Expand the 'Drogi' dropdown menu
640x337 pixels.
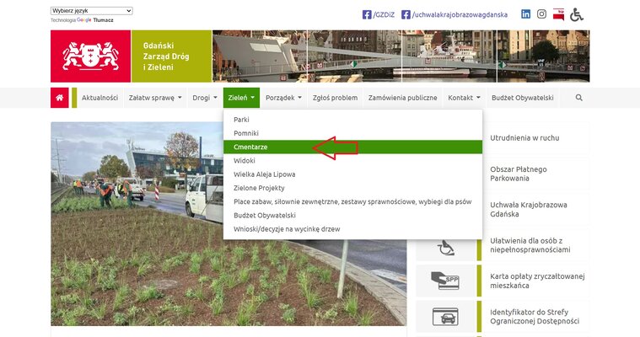204,98
